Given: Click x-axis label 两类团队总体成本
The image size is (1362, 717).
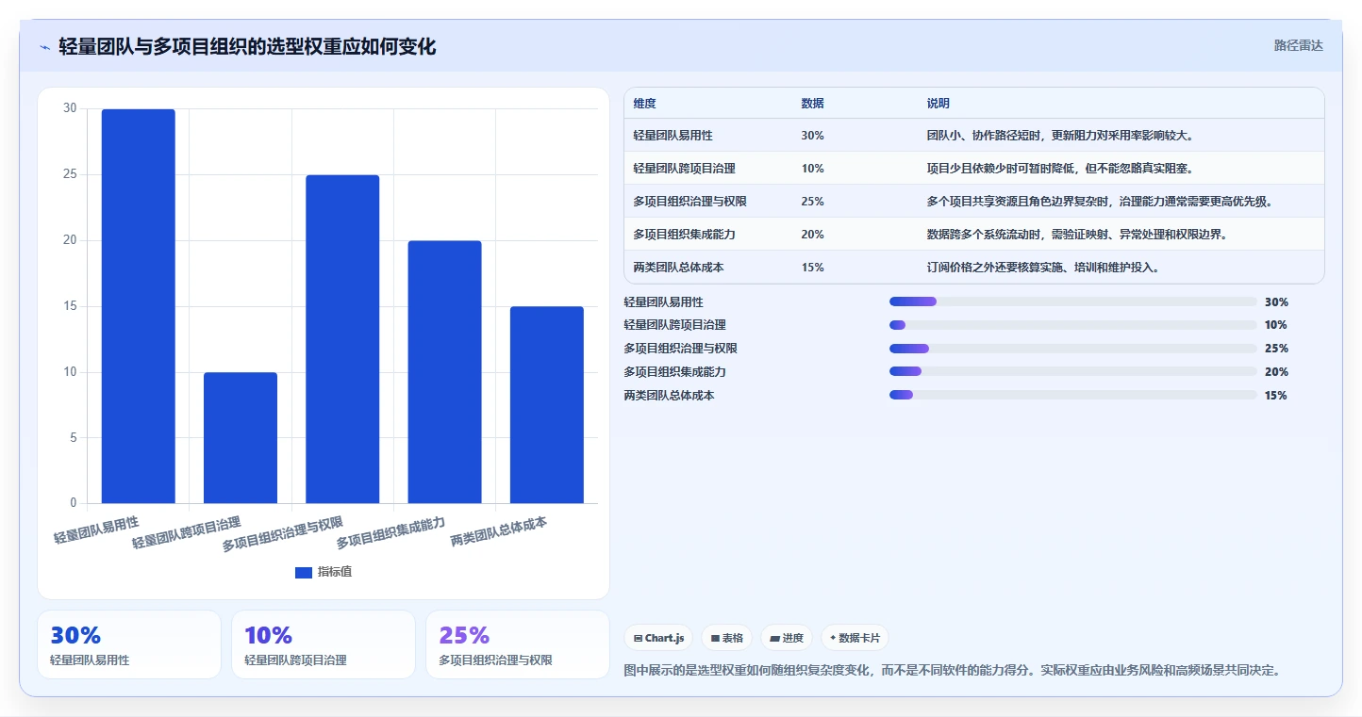Looking at the screenshot, I should pyautogui.click(x=499, y=532).
